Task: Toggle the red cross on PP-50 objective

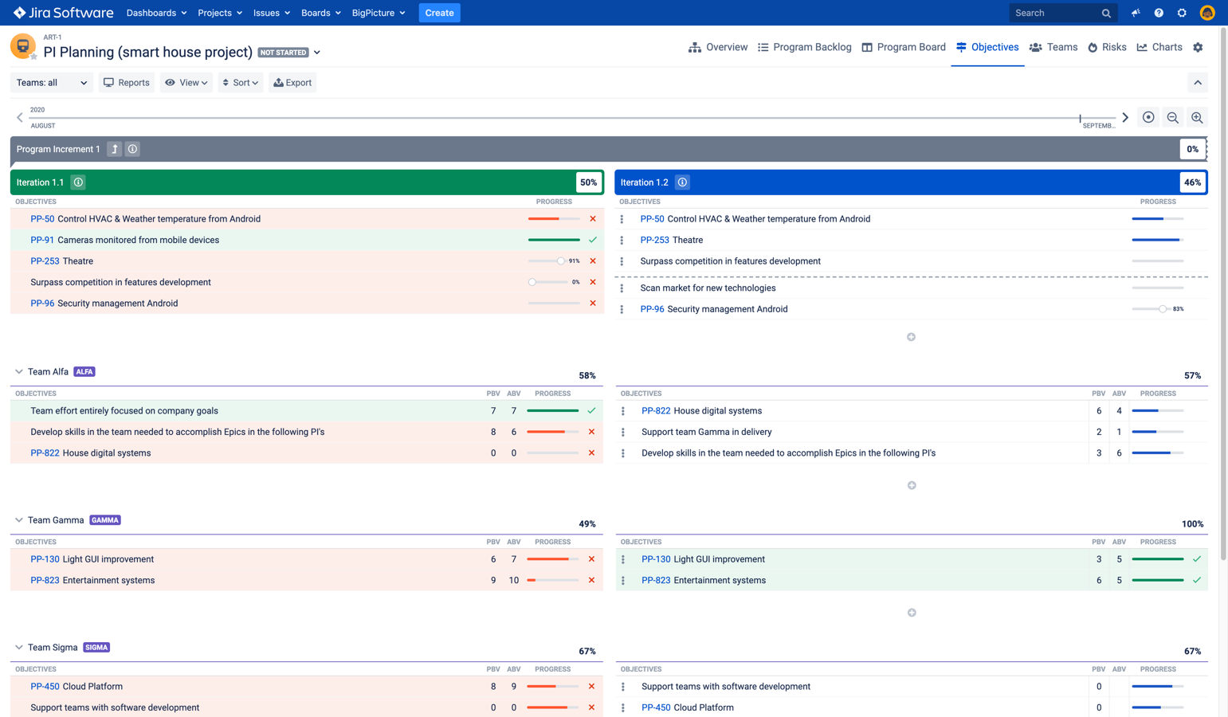Action: tap(592, 218)
